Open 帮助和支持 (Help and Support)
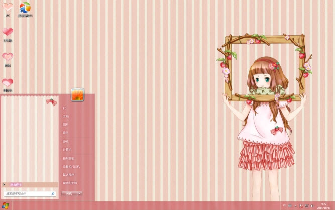Screen dimensions: 335x210 tap(70, 183)
